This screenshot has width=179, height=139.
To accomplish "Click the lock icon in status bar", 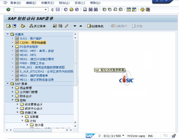I will click(174, 136).
